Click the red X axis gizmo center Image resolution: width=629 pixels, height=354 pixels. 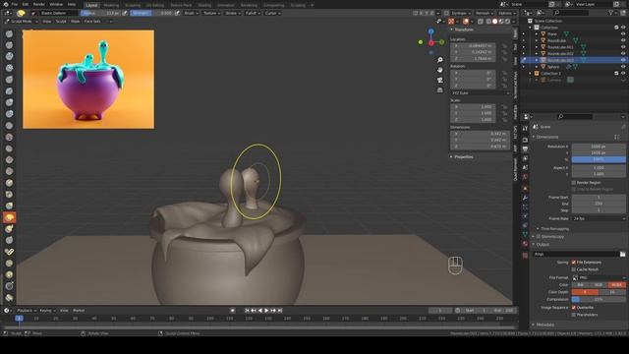[x=431, y=42]
